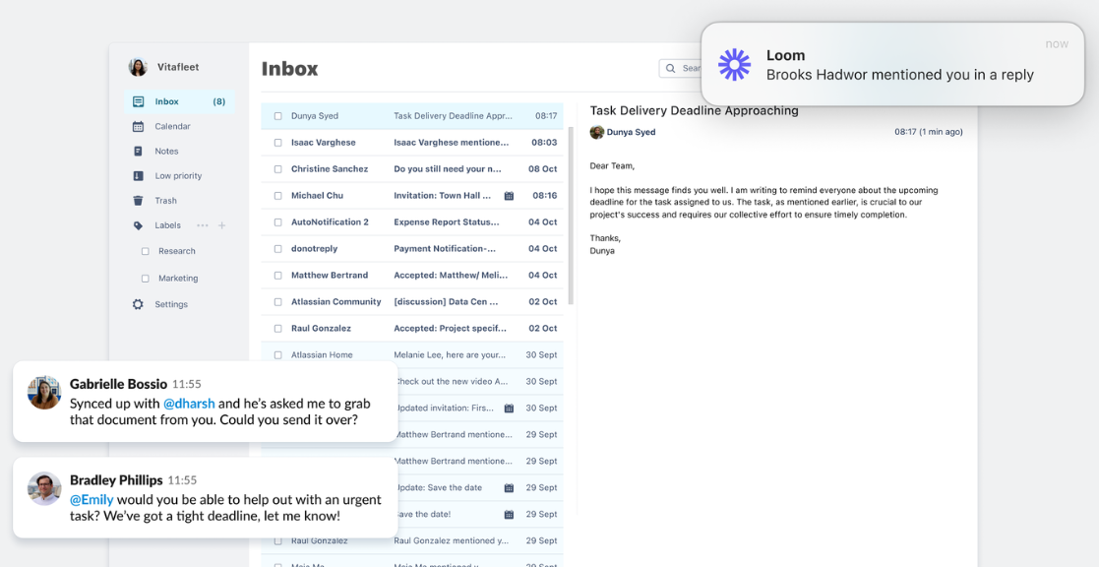Open the Labels more options ellipsis

203,225
